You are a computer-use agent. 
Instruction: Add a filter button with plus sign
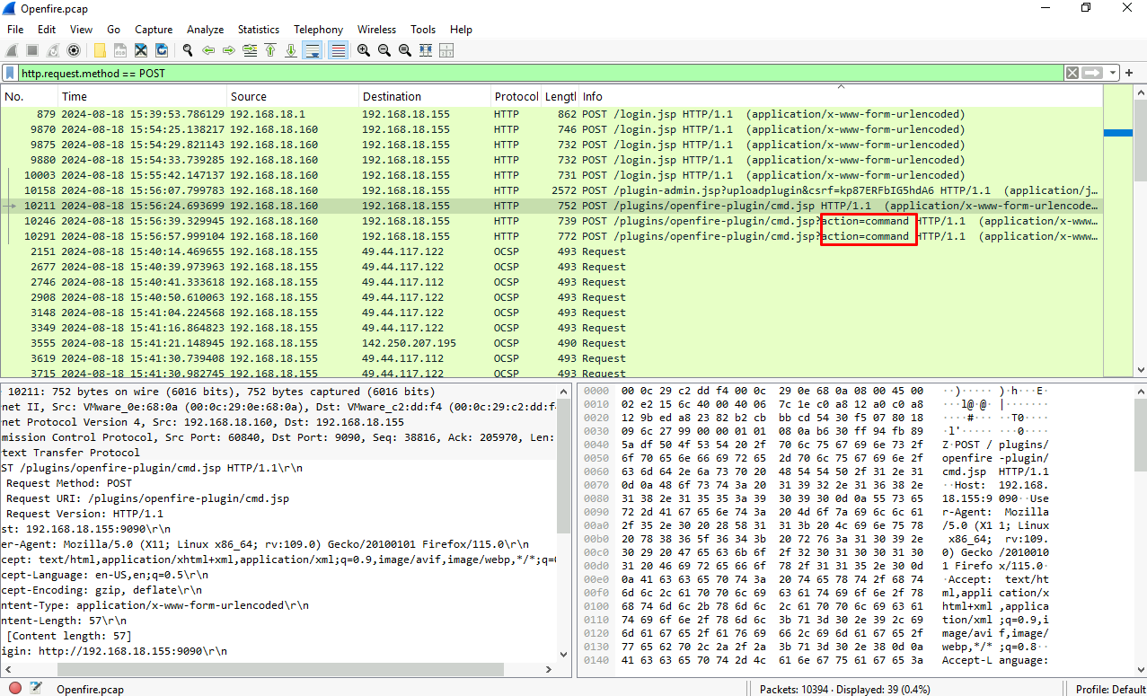(x=1130, y=73)
